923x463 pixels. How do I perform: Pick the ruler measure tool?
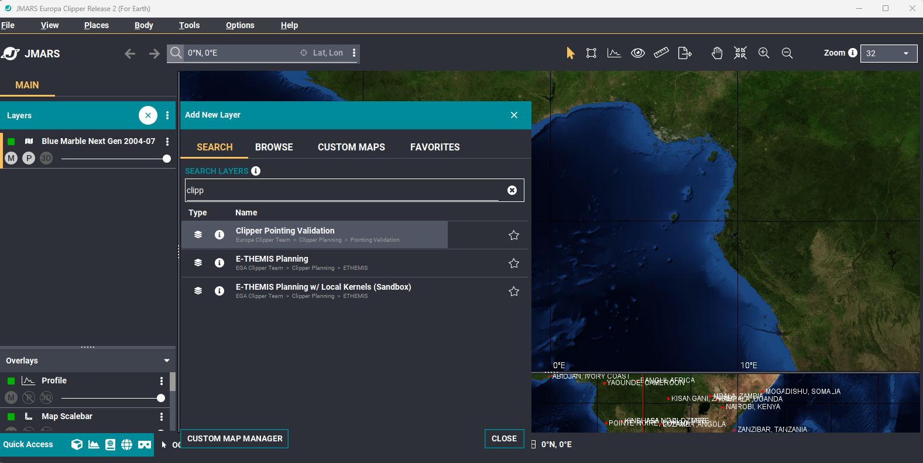pyautogui.click(x=661, y=53)
